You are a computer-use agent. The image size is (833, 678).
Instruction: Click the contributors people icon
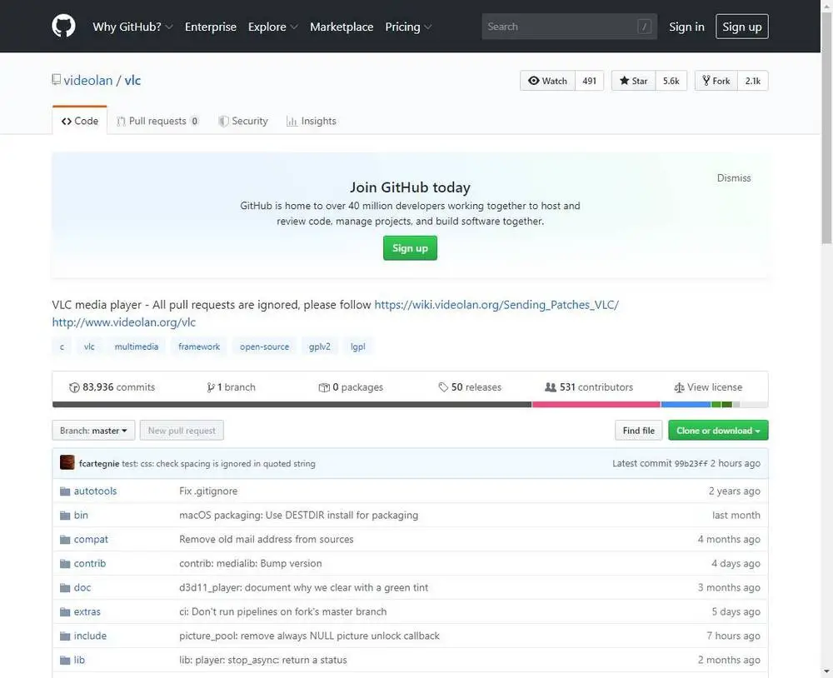pyautogui.click(x=551, y=387)
